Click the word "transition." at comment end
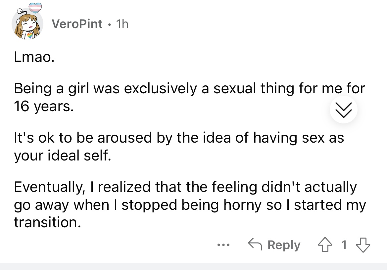 click(47, 223)
